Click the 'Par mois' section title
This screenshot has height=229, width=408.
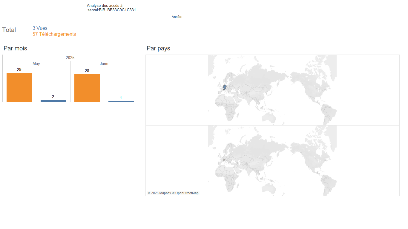tap(15, 48)
